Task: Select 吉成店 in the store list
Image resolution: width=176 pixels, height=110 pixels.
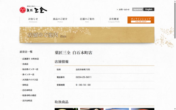Action: click(25, 64)
